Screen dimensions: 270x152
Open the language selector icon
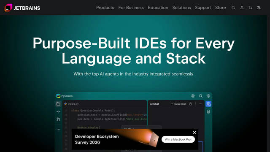pos(259,8)
